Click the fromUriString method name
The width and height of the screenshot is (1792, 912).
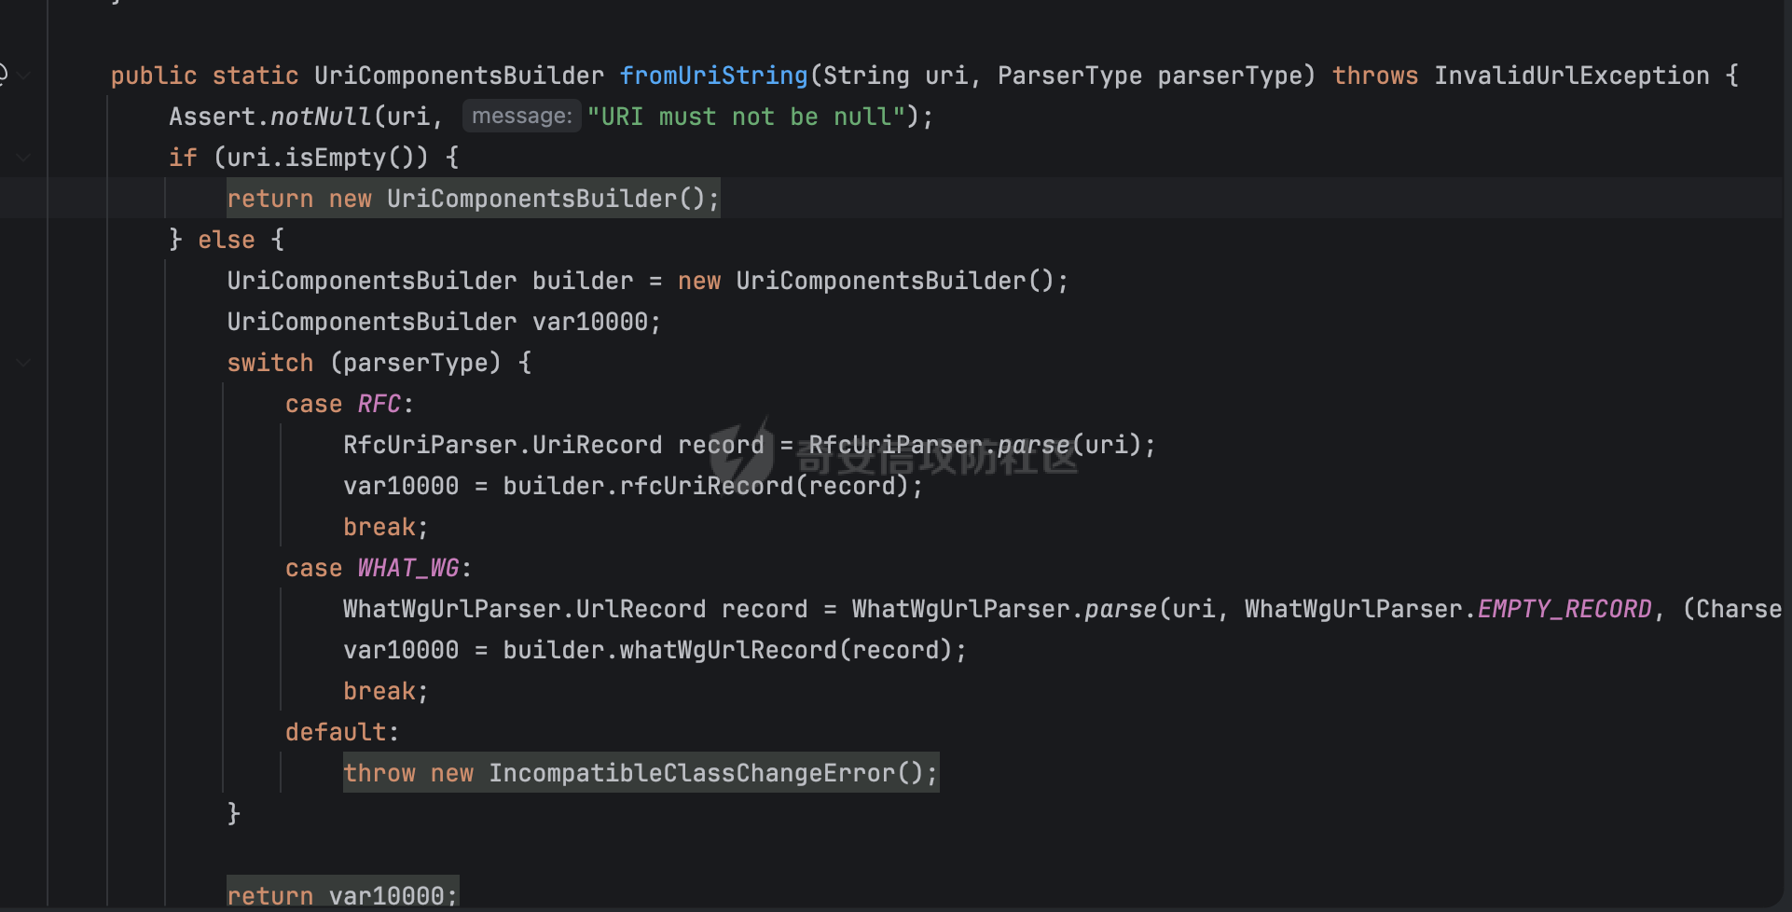coord(713,76)
